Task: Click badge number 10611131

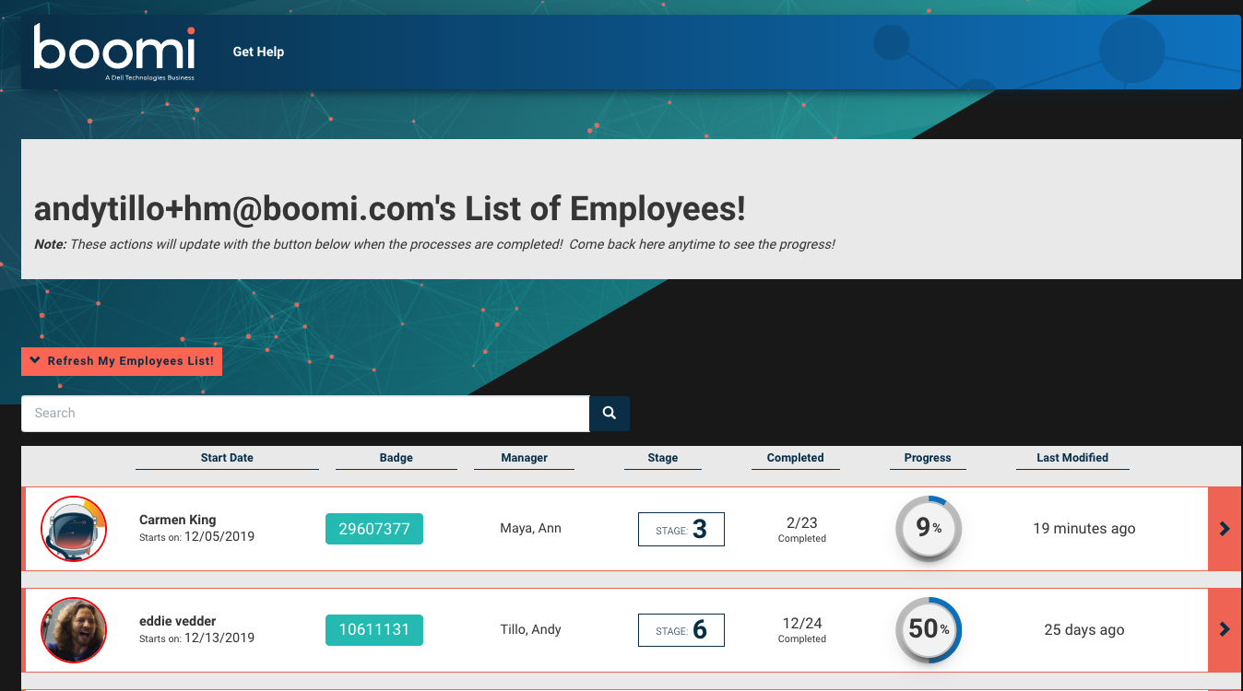Action: pos(374,630)
